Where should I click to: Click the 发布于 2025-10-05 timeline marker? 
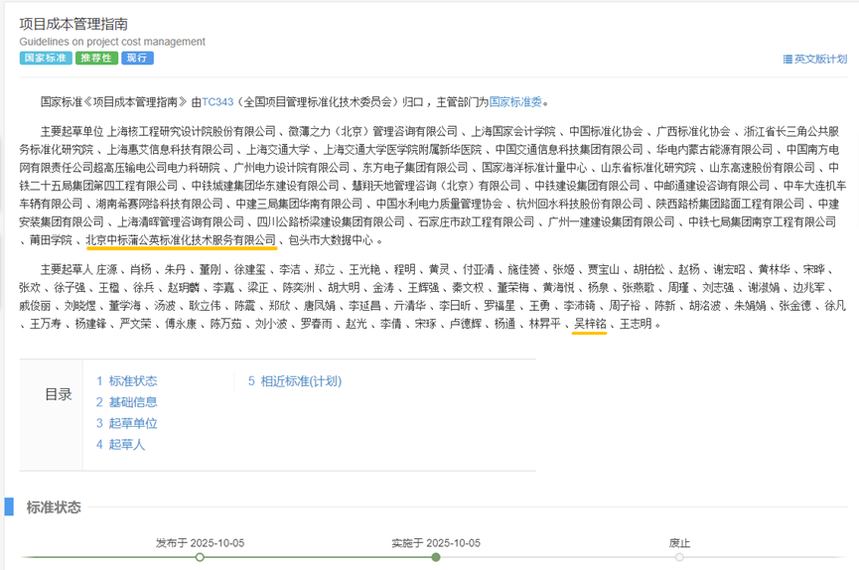pos(200,557)
